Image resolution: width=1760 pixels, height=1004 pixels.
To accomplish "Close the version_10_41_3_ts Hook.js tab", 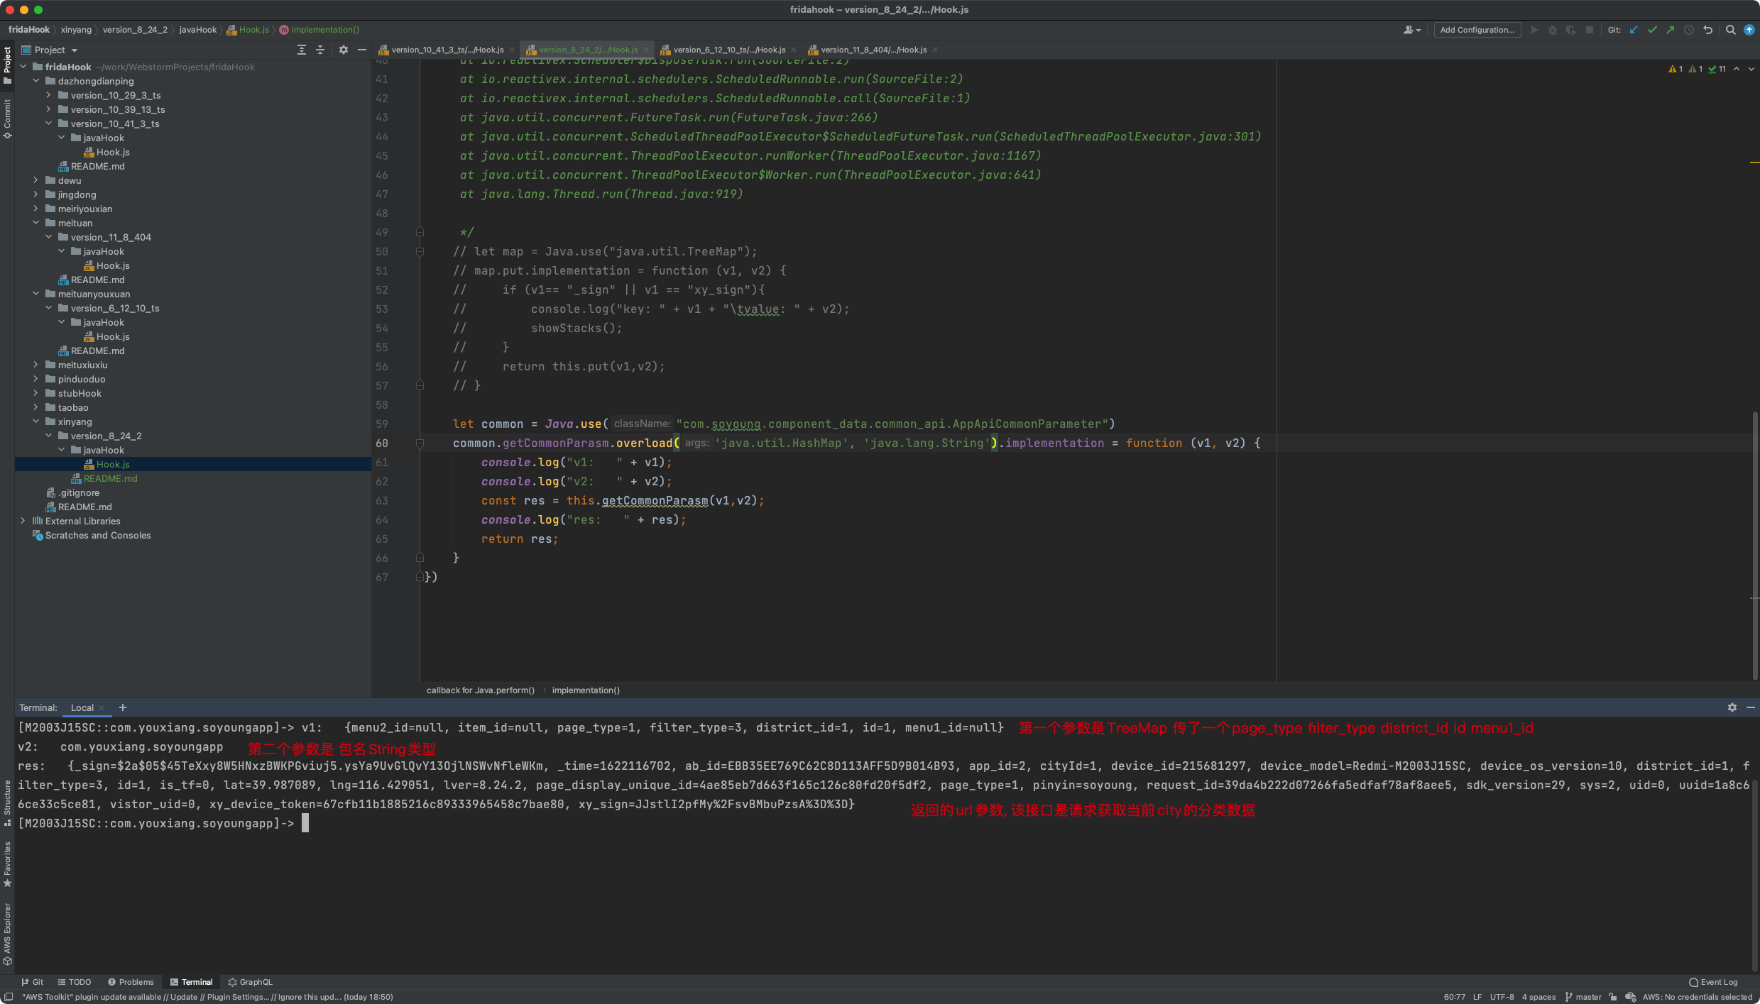I will (x=512, y=50).
